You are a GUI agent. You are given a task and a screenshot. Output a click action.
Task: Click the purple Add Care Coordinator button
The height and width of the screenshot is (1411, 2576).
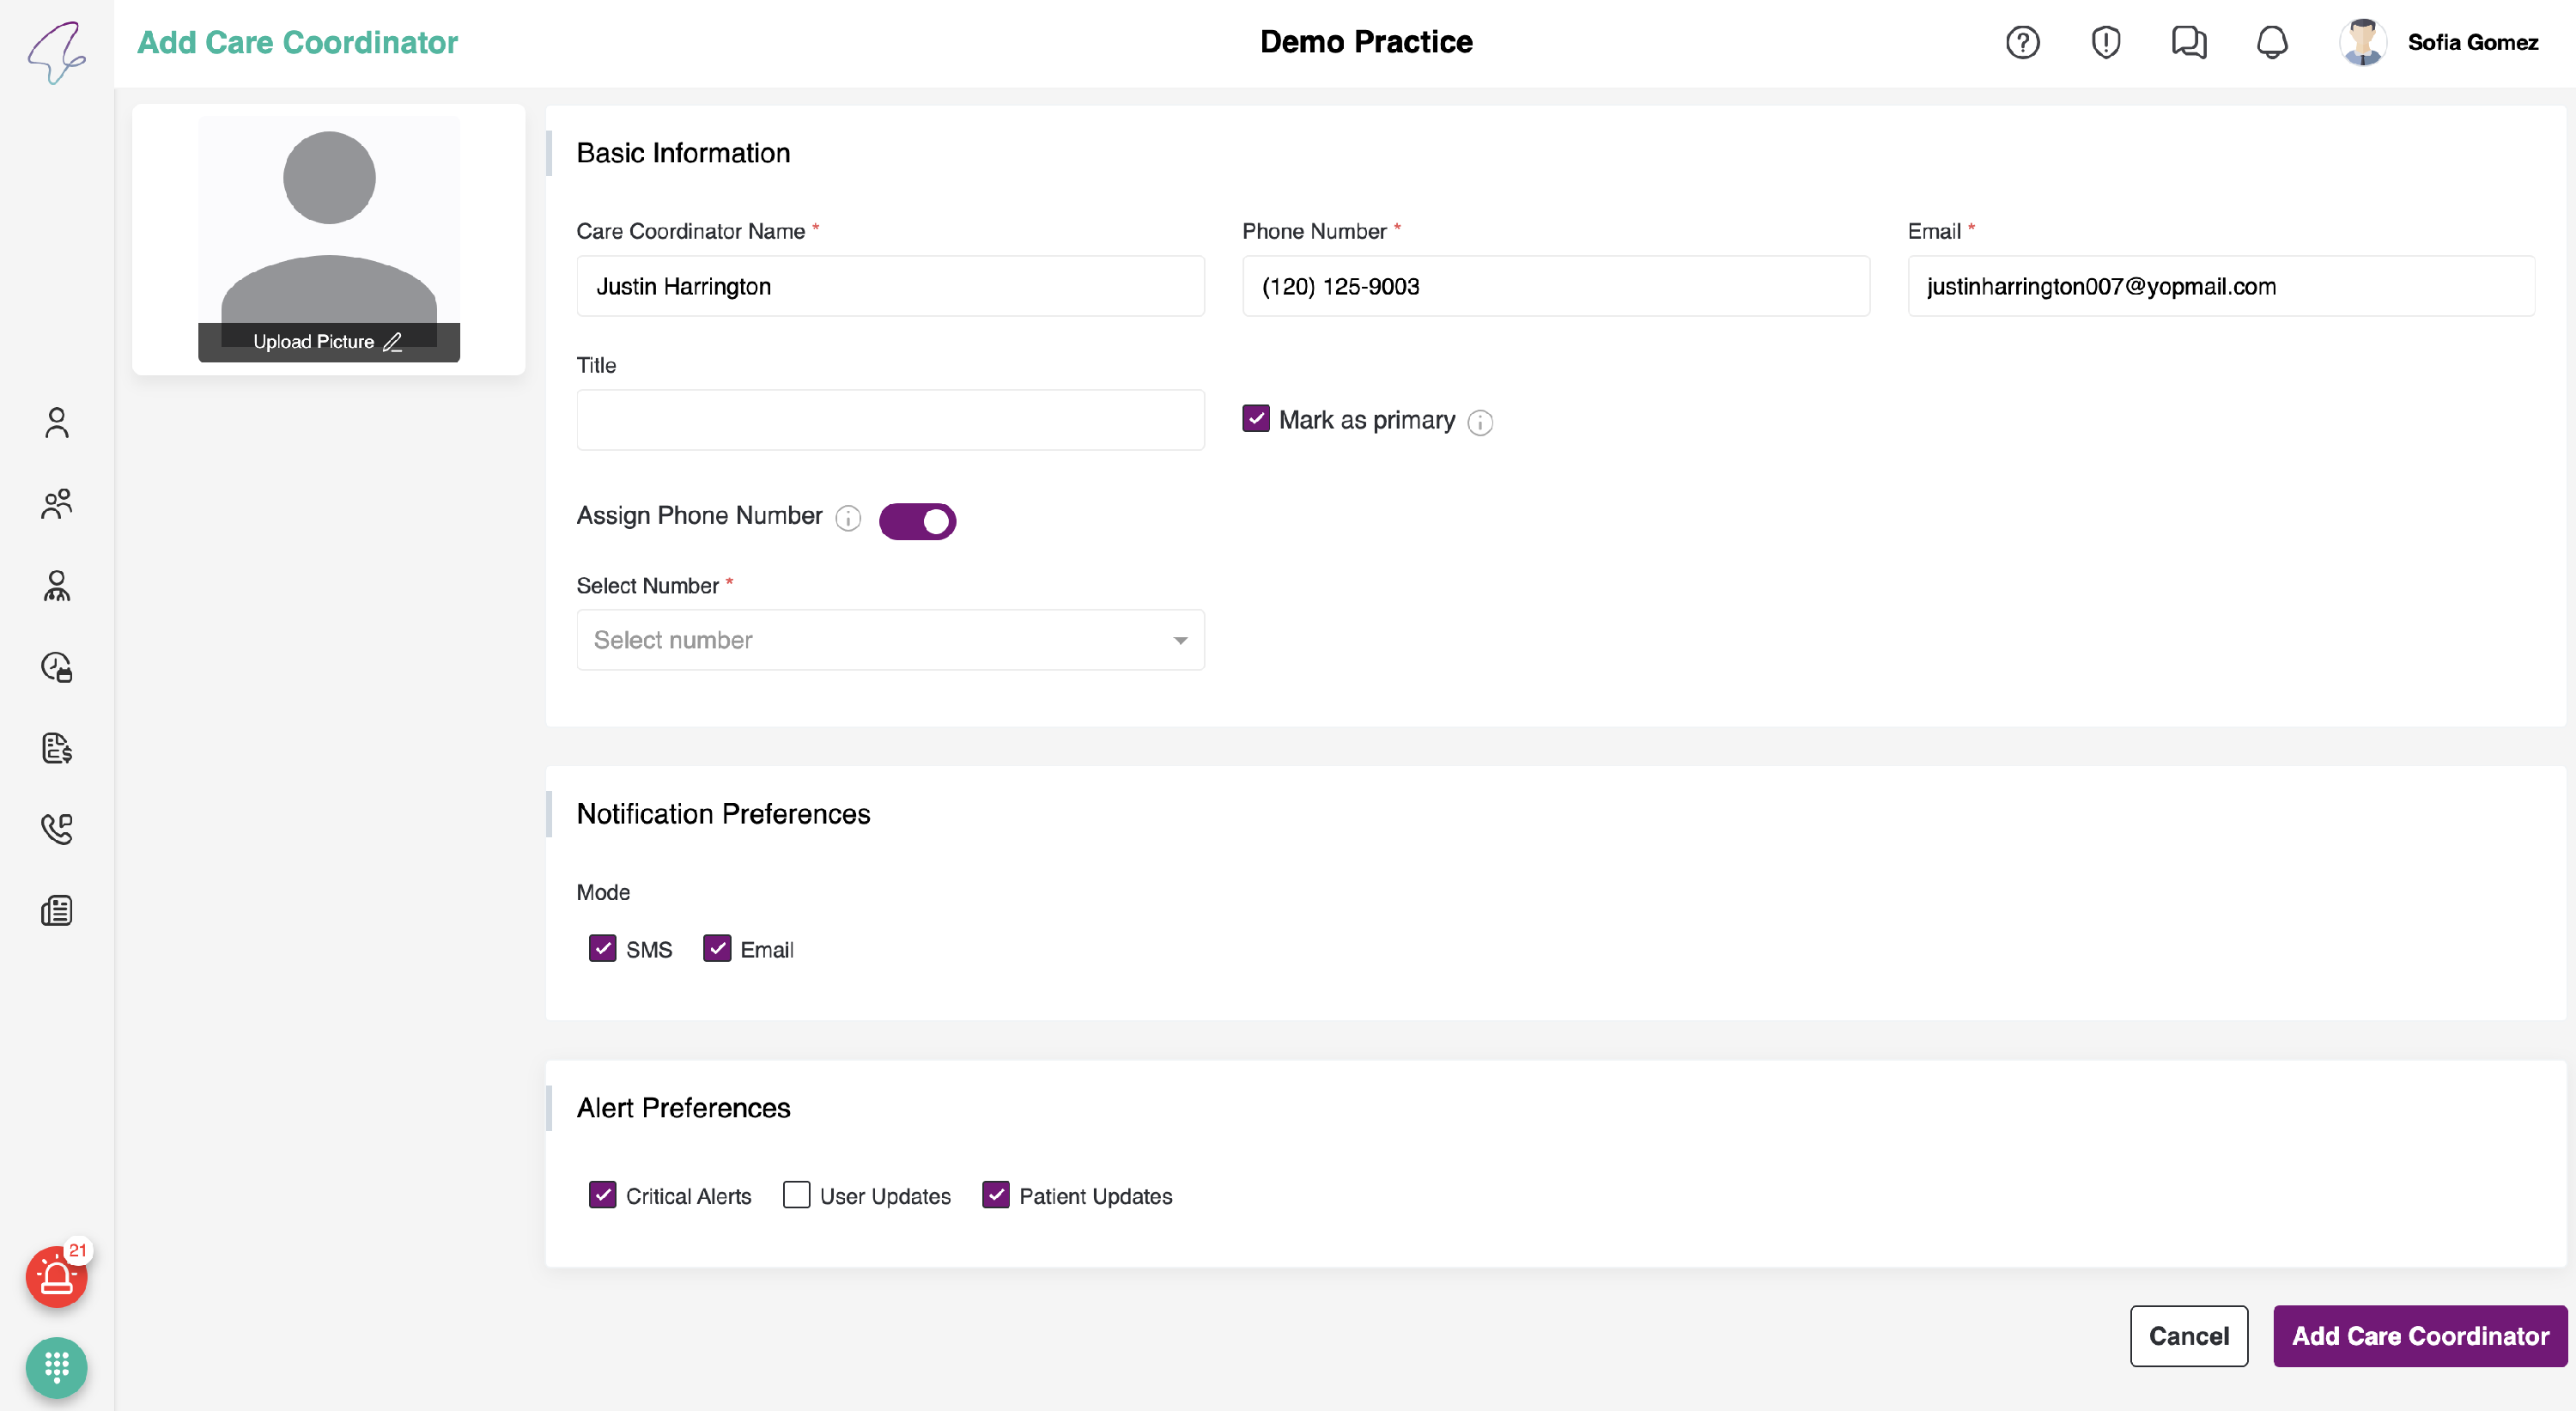(x=2420, y=1336)
